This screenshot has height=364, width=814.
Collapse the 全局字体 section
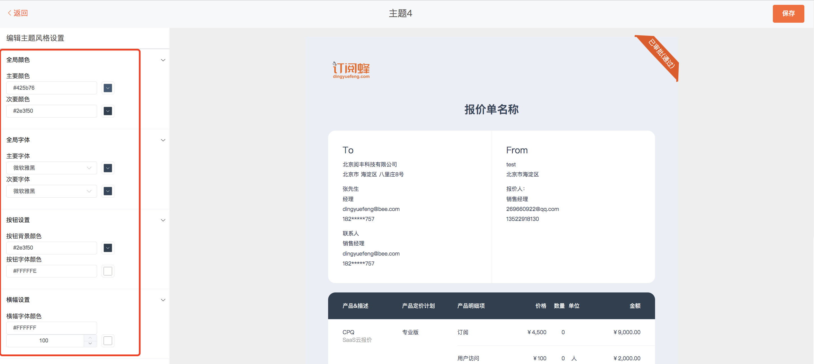tap(163, 140)
